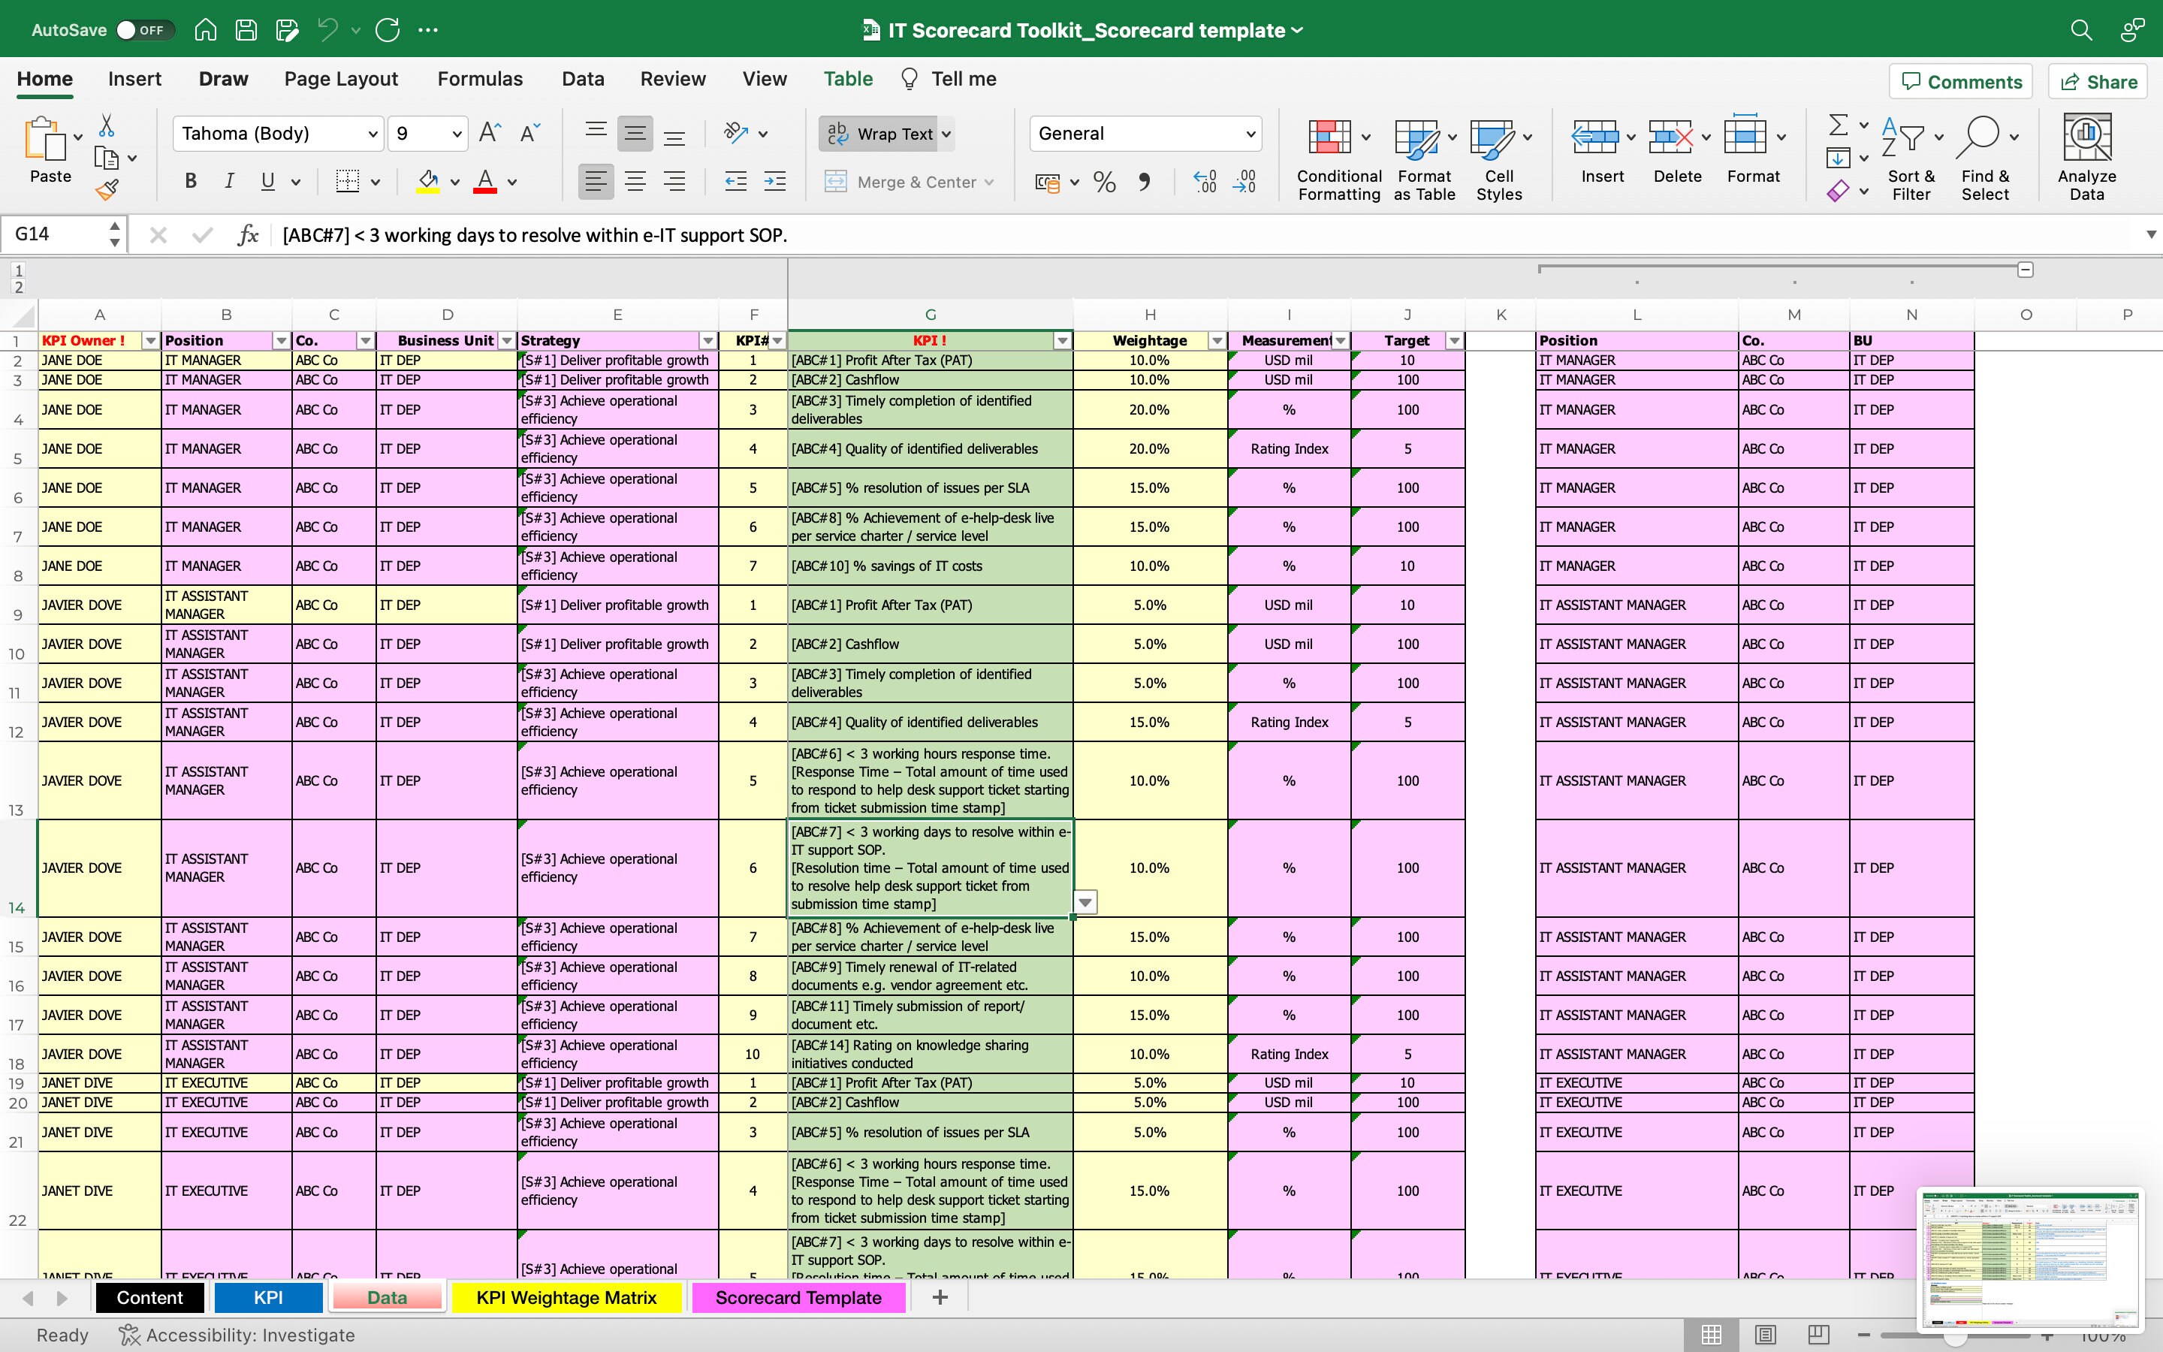Open Strategy column filter dropdown
2163x1352 pixels.
click(708, 341)
